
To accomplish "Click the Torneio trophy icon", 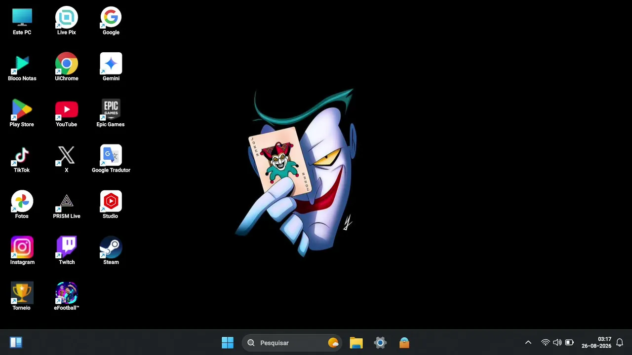I will [22, 297].
